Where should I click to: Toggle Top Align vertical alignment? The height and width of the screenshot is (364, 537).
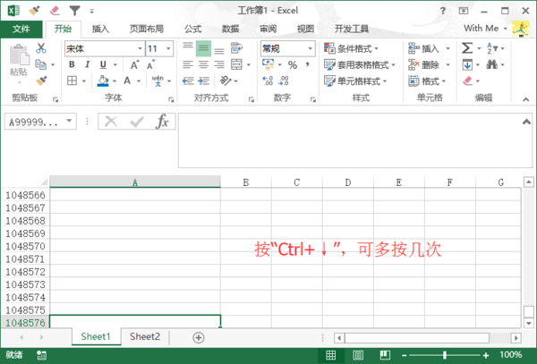coord(188,48)
